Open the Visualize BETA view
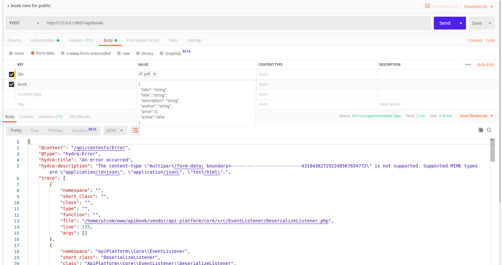502x265 pixels. 84,130
